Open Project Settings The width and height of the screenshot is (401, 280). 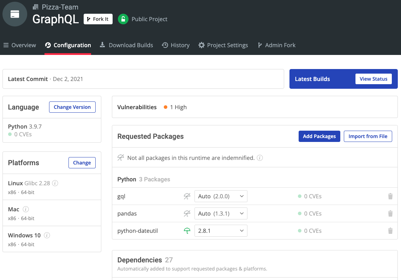[x=223, y=45]
